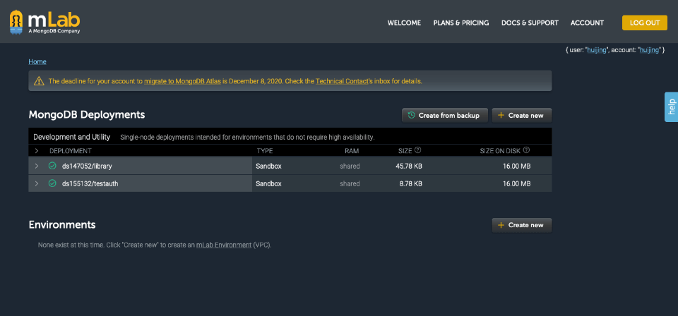Click green status check for ds147052/library

pos(52,166)
